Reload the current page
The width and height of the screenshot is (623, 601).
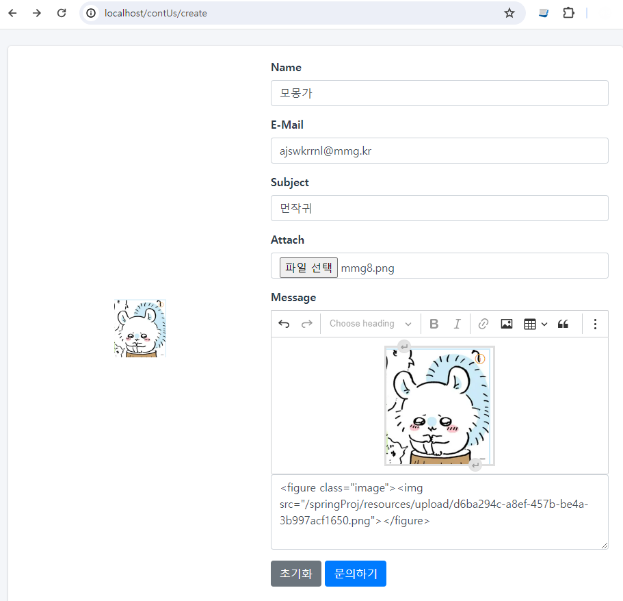pos(62,13)
